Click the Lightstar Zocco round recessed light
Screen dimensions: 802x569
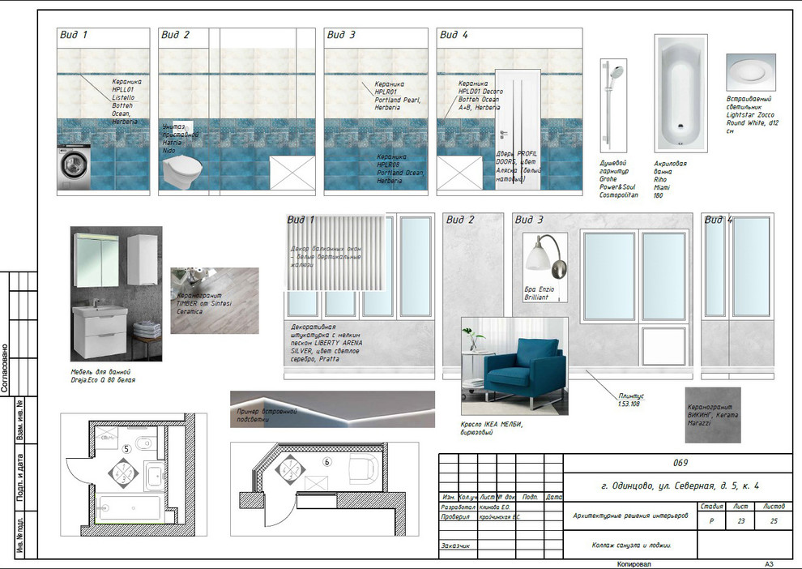pyautogui.click(x=750, y=73)
